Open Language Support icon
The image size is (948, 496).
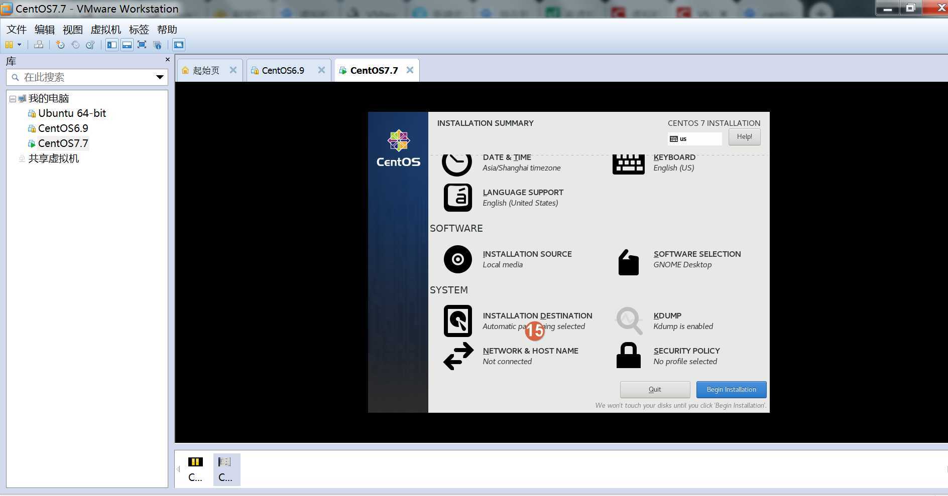pyautogui.click(x=457, y=198)
